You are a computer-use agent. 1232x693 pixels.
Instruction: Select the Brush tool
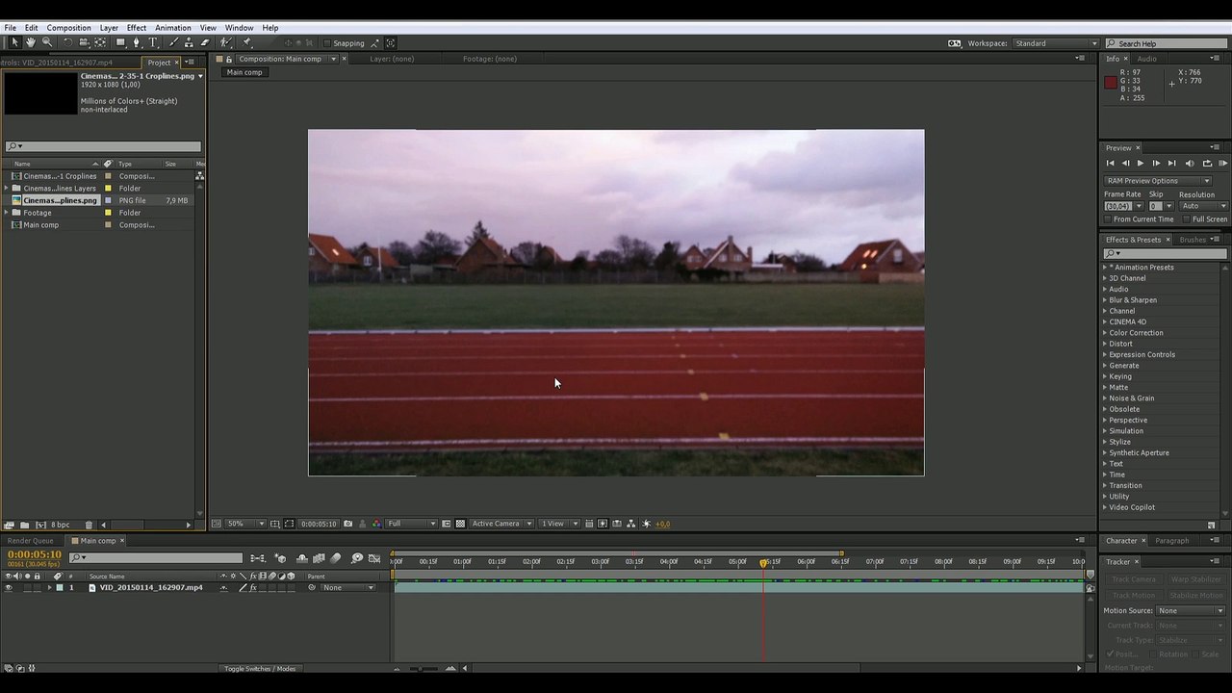(173, 42)
